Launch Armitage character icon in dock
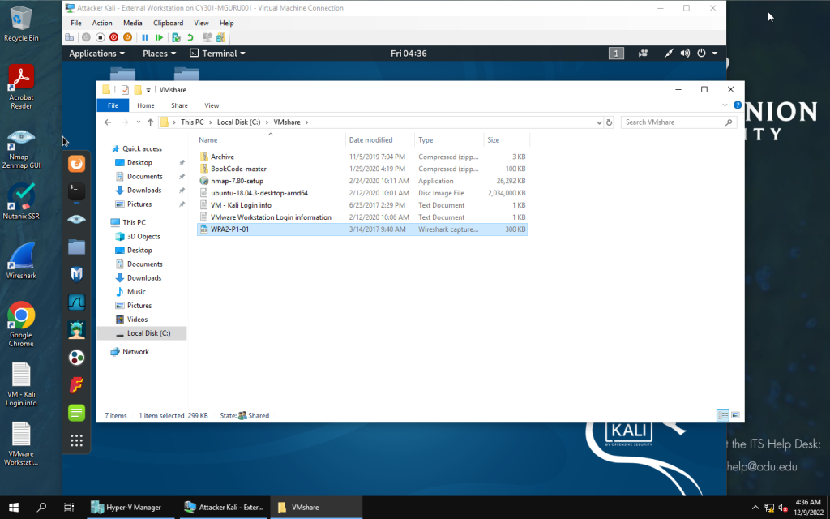The image size is (830, 519). pos(77,330)
